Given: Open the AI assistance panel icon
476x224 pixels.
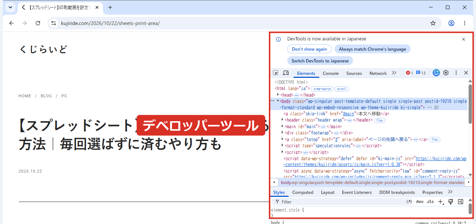Looking at the screenshot, I should click(436, 73).
